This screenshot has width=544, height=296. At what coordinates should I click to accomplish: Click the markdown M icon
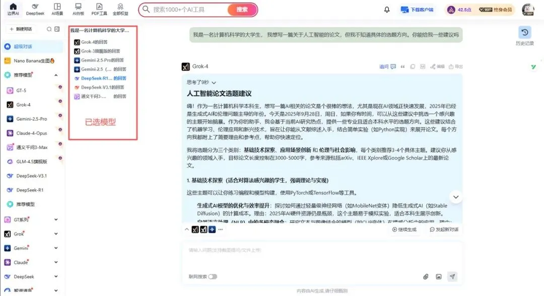[423, 66]
